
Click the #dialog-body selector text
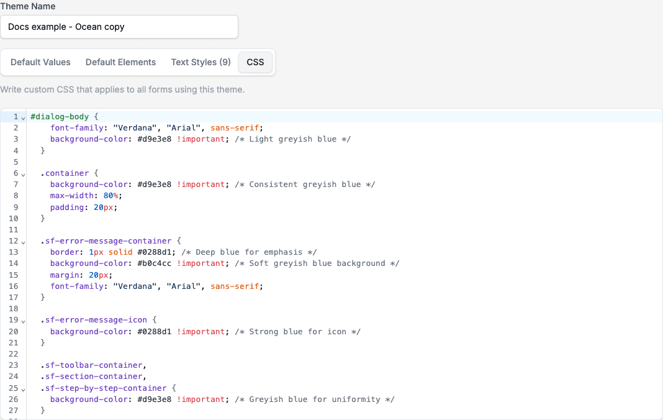pyautogui.click(x=60, y=116)
